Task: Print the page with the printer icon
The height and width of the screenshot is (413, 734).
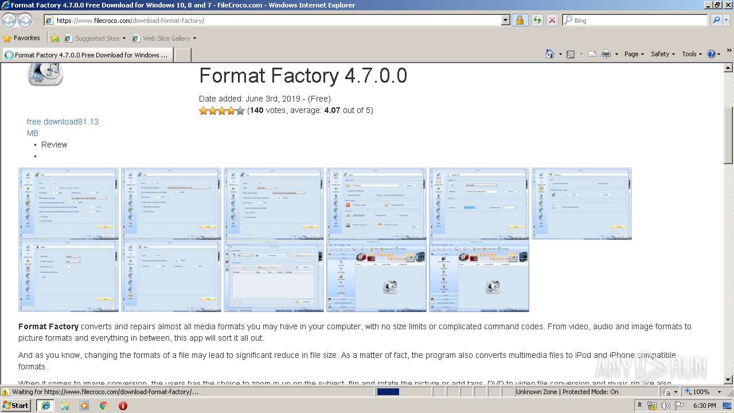Action: tap(606, 54)
